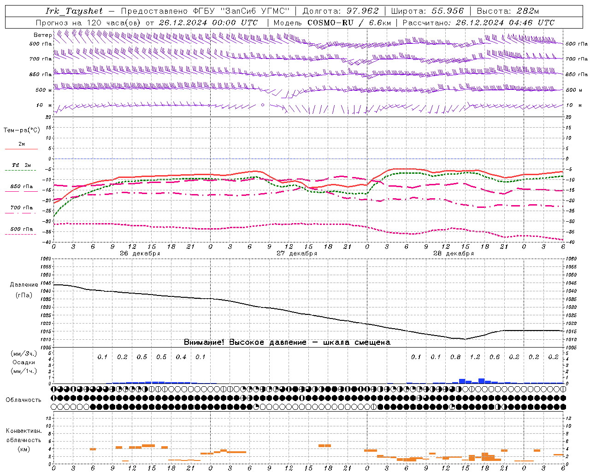Click the 500 м wind level label on left
The height and width of the screenshot is (472, 590).
[x=44, y=90]
